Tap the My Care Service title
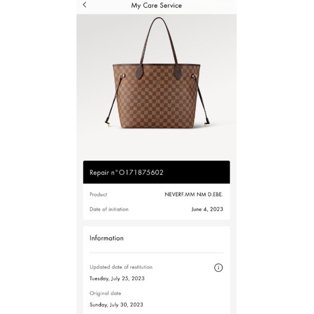314x314 pixels. [x=156, y=5]
